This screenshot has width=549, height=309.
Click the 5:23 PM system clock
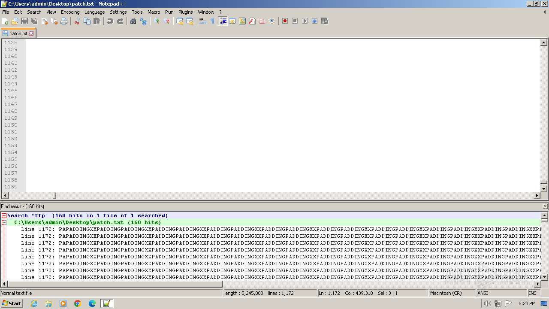527,303
